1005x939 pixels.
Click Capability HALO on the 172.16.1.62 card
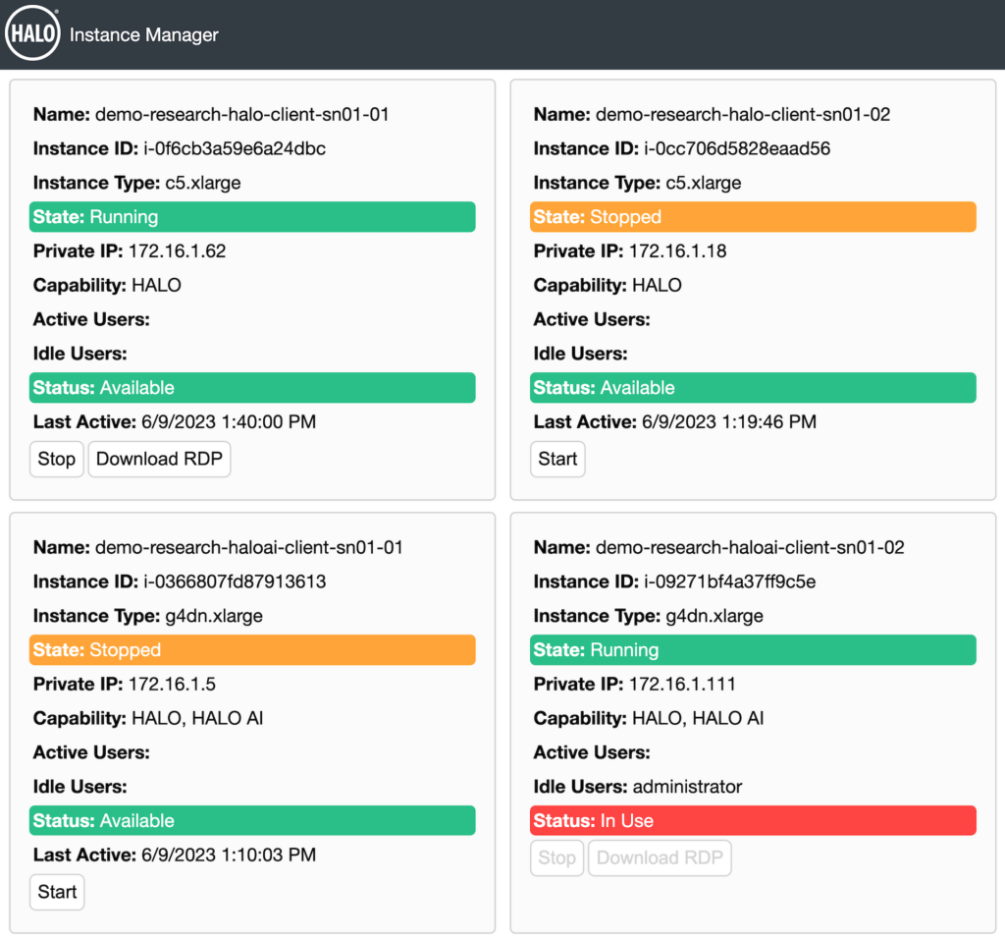pos(108,286)
